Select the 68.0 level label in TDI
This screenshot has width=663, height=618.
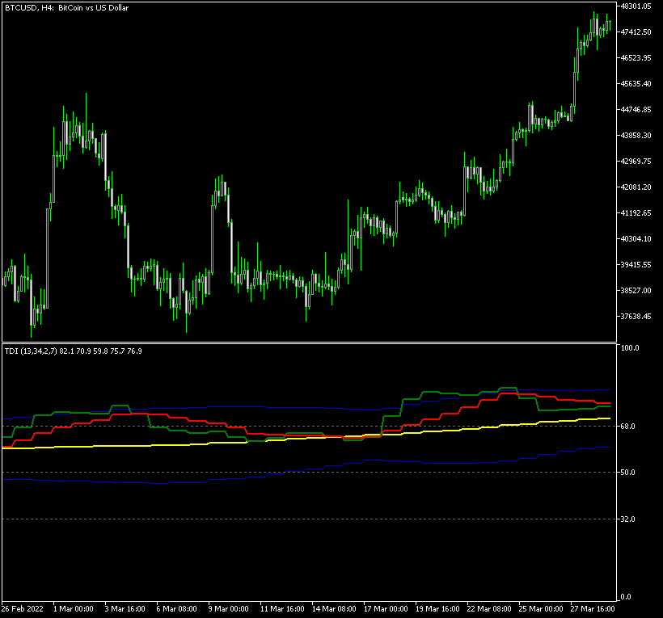point(629,427)
